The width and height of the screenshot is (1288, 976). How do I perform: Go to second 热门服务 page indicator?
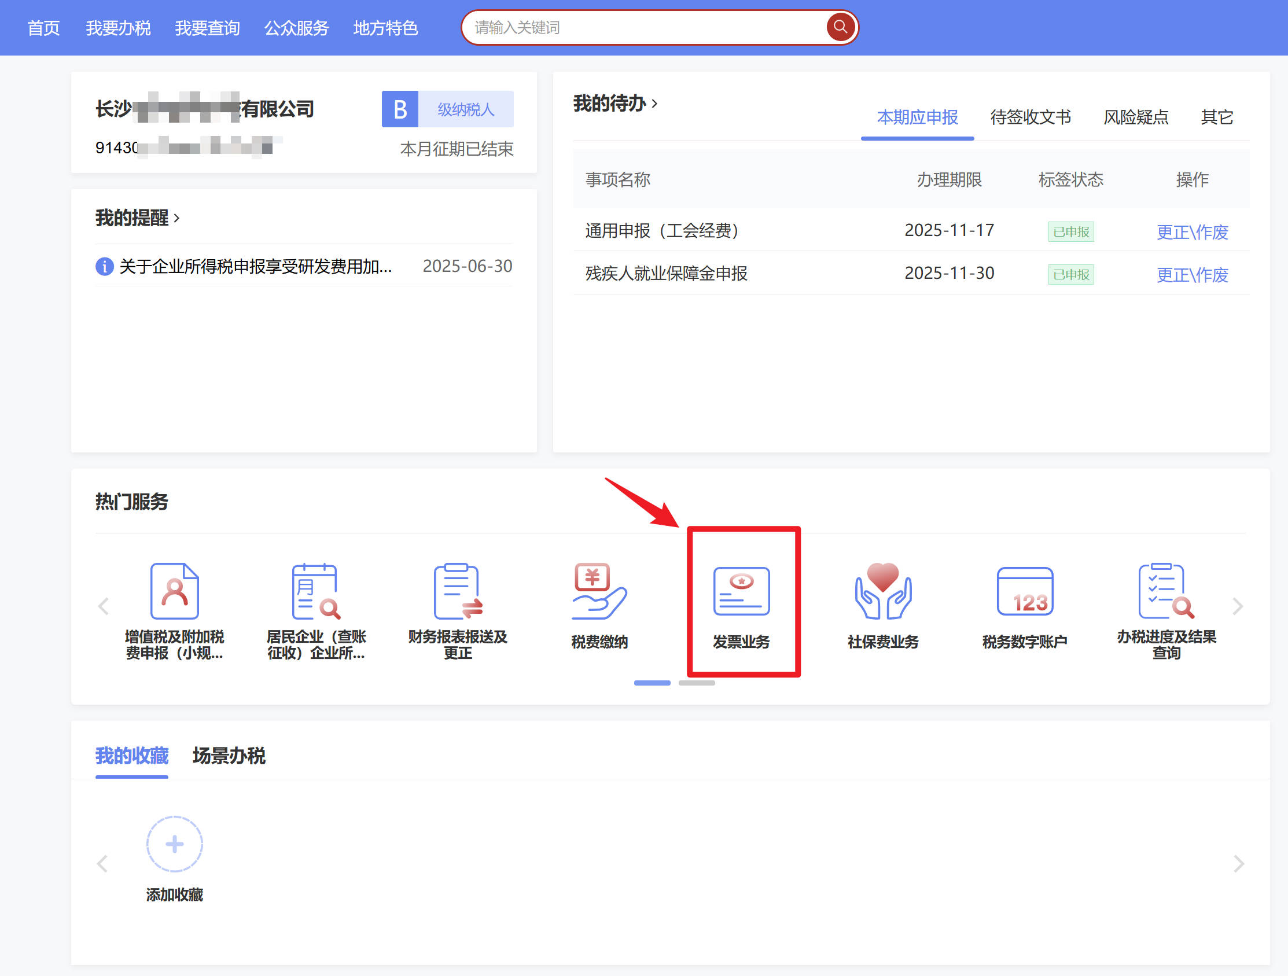tap(697, 683)
